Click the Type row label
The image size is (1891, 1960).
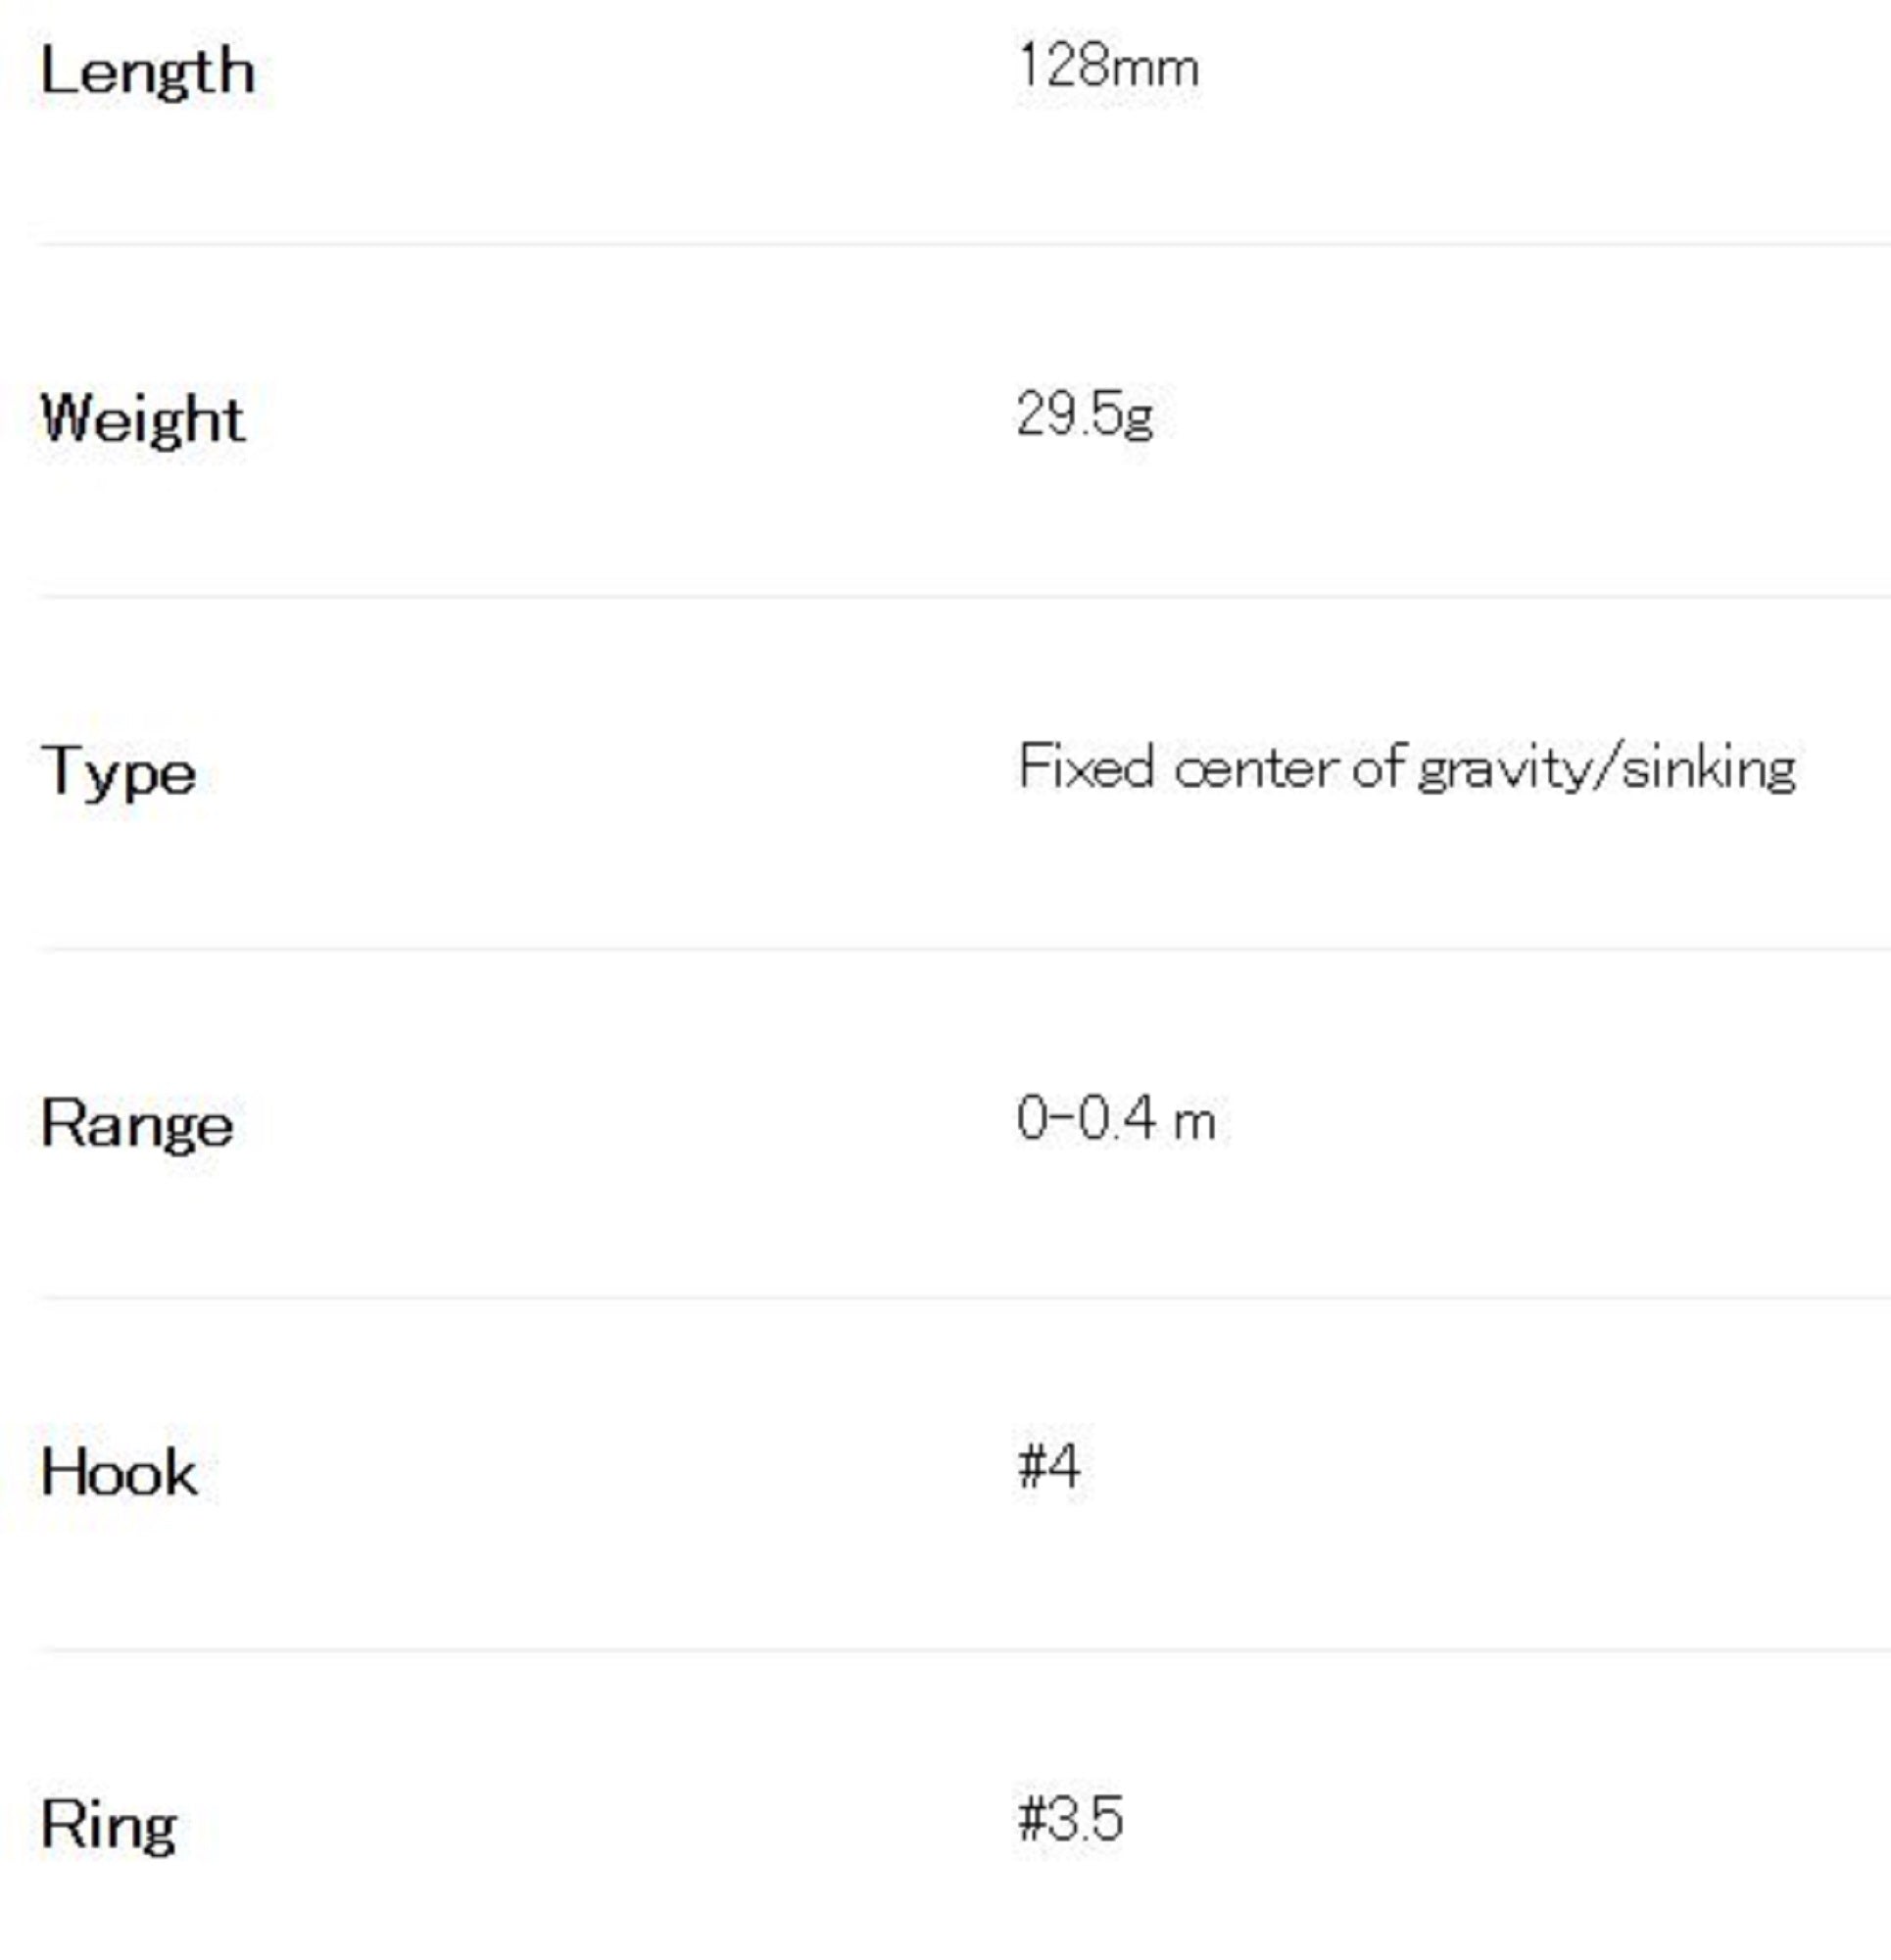(x=118, y=772)
